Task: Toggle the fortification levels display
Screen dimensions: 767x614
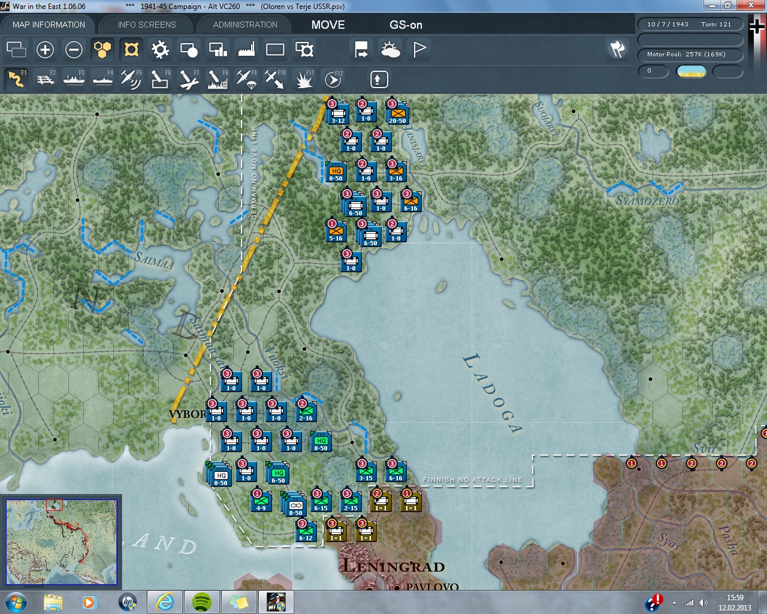Action: tap(131, 49)
